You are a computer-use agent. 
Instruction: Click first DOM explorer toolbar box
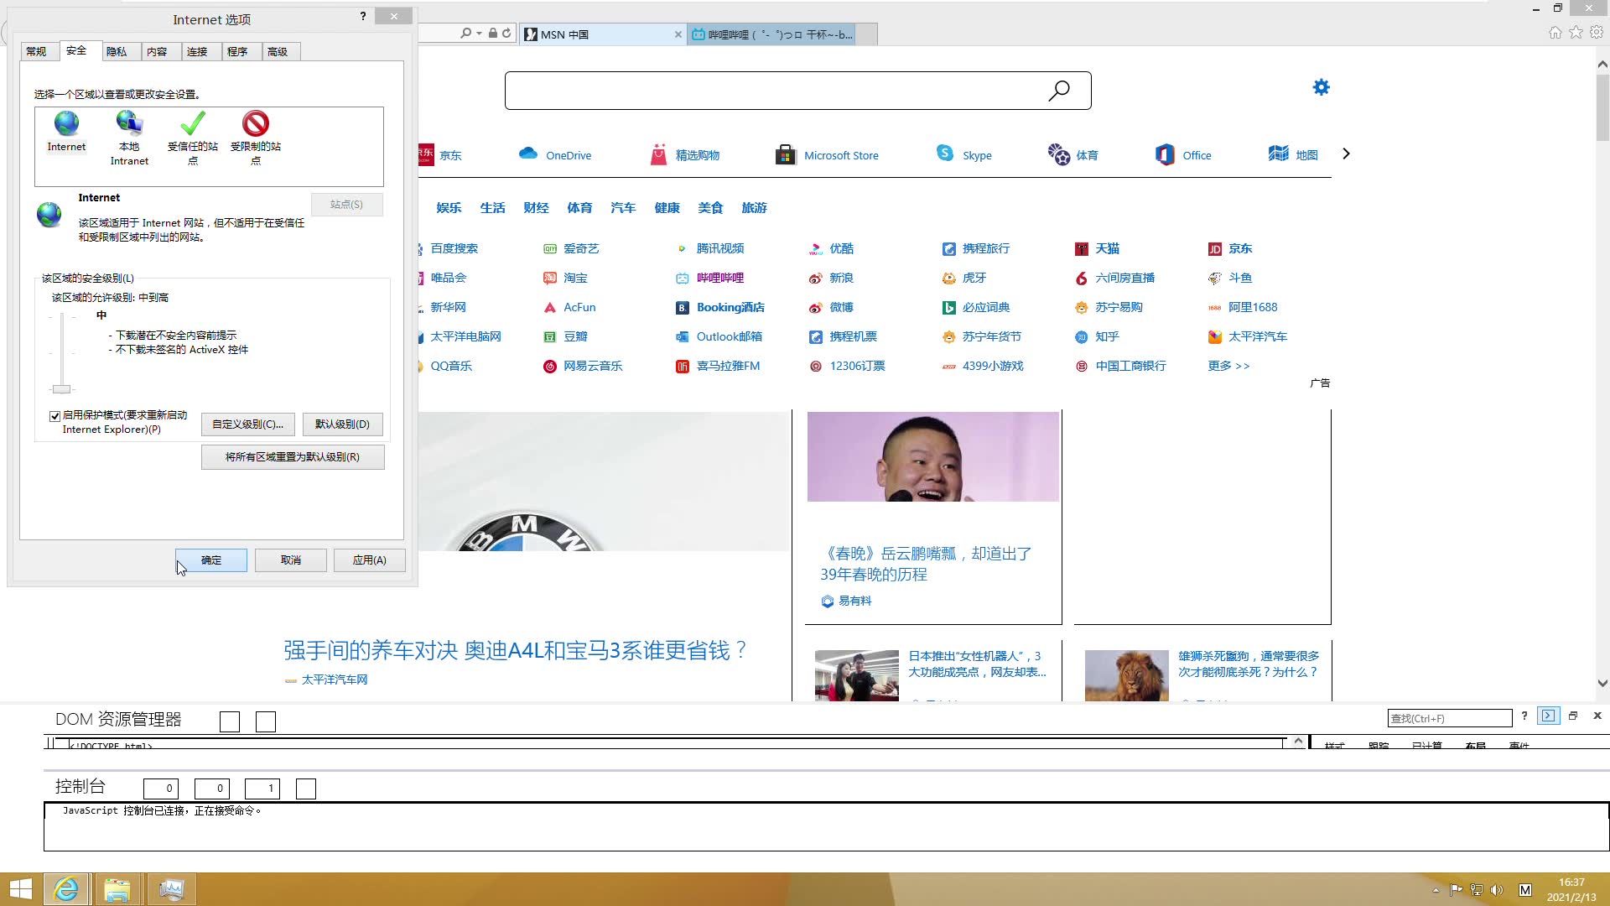230,721
